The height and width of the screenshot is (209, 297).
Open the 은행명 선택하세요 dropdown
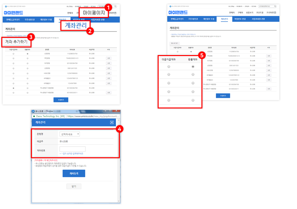click(x=69, y=134)
